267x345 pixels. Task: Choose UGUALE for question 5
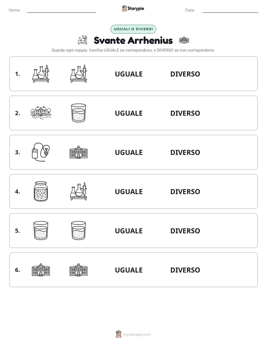[x=129, y=231]
